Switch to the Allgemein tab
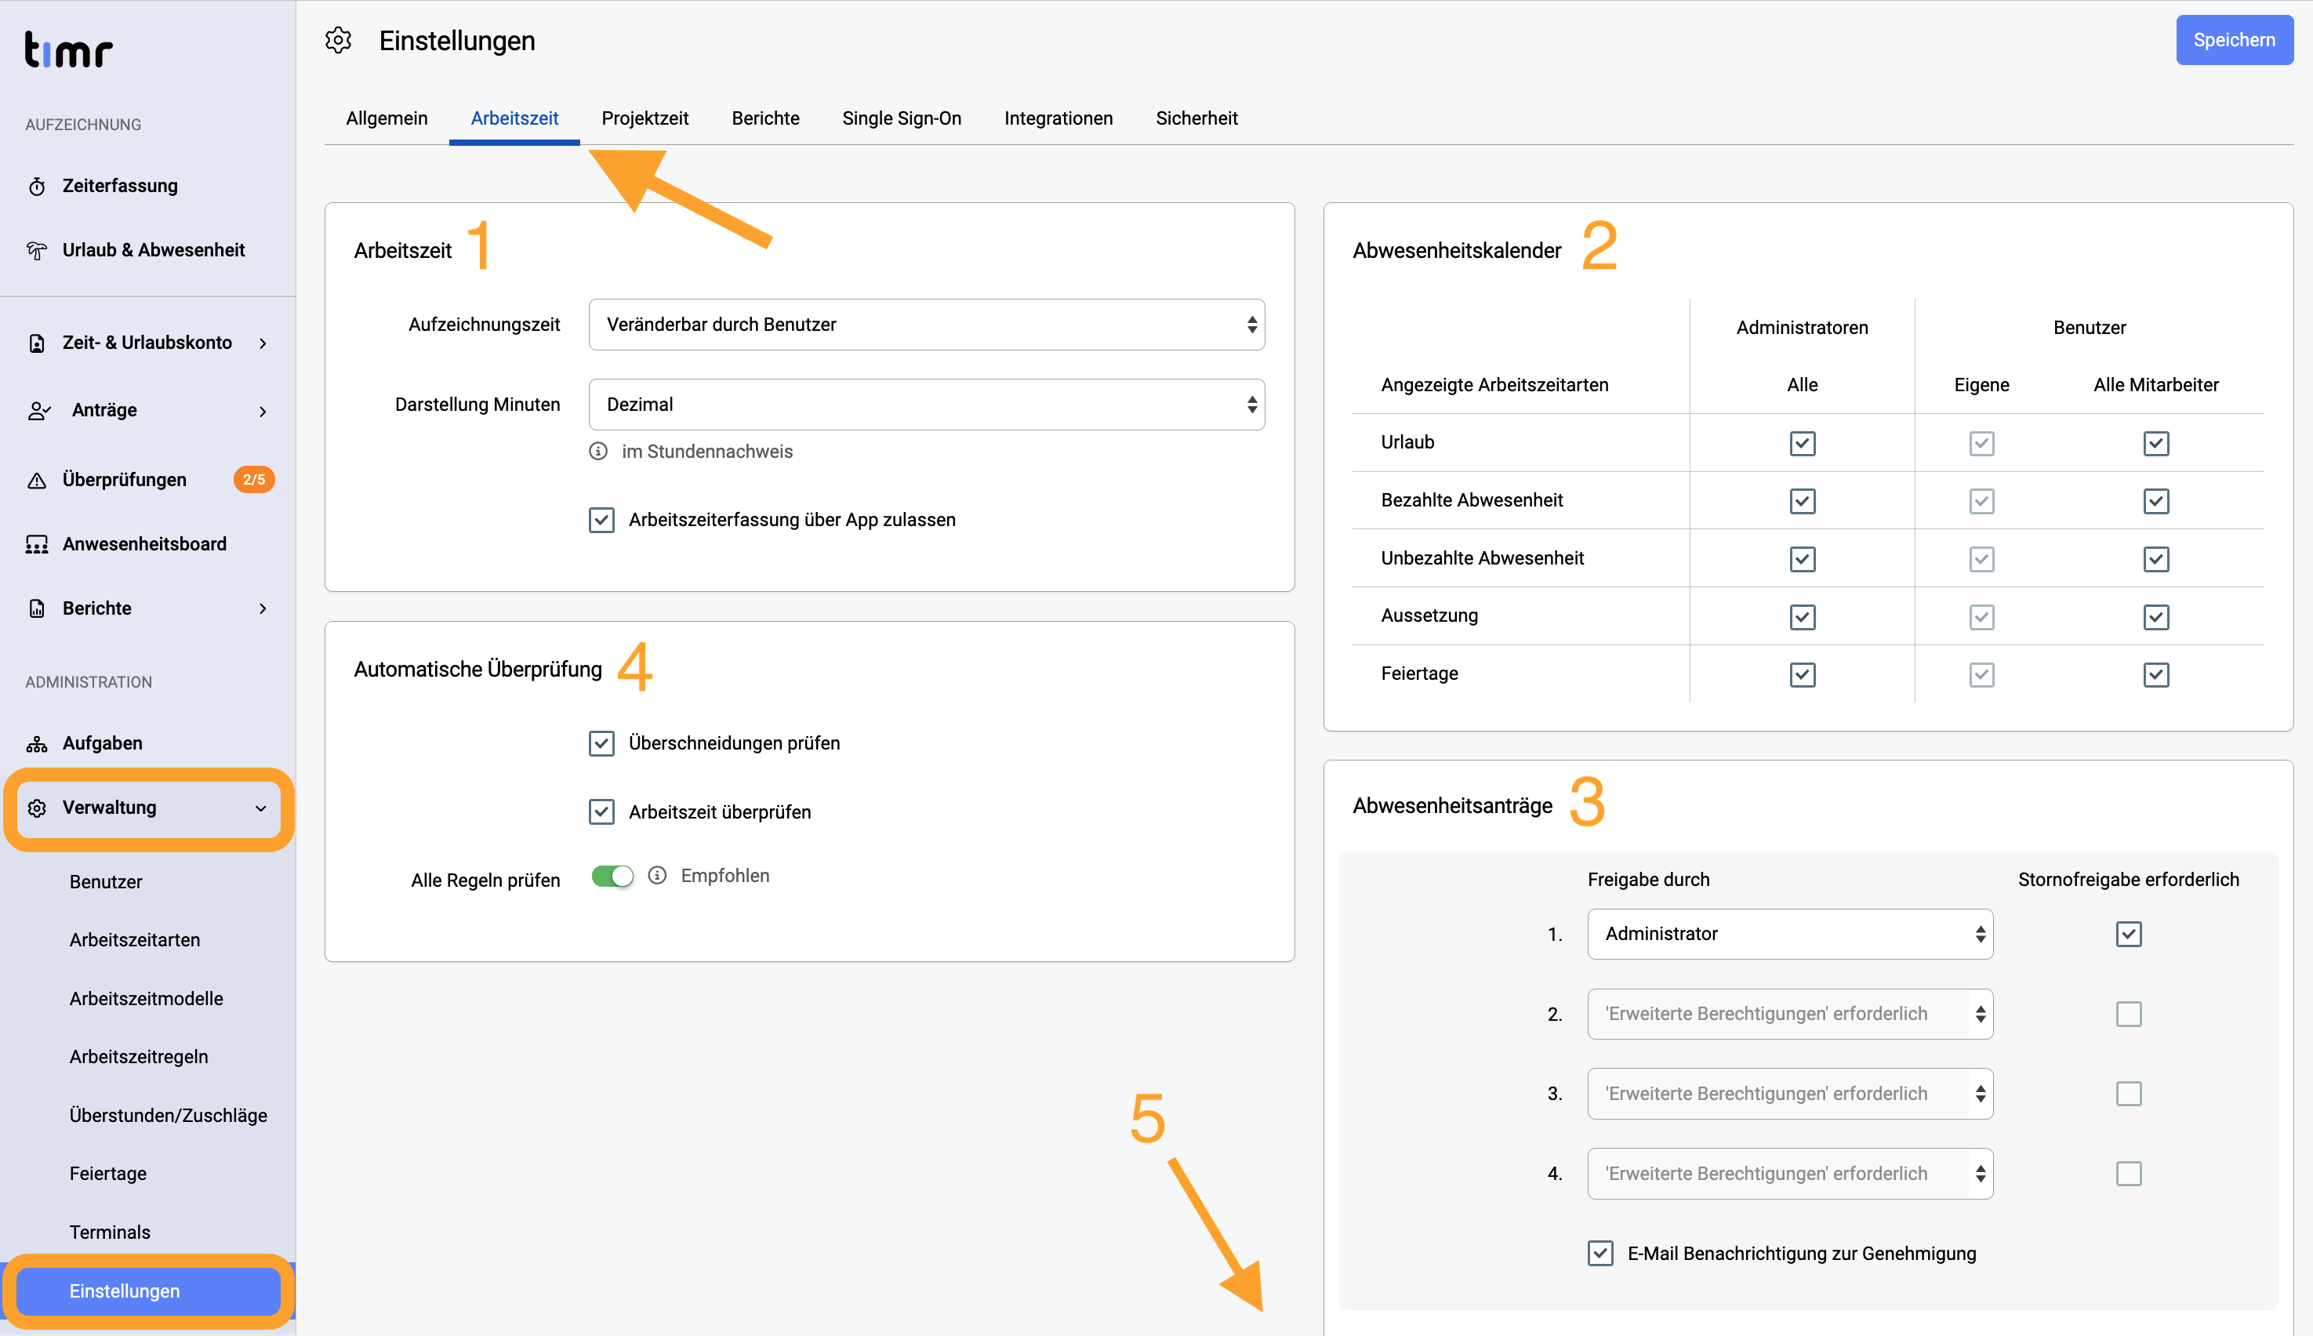The width and height of the screenshot is (2313, 1336). pos(387,118)
